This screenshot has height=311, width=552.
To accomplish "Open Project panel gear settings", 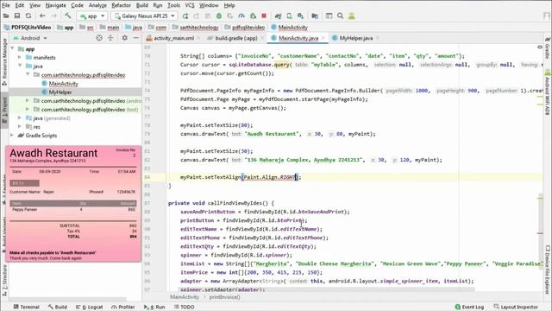I will click(124, 38).
